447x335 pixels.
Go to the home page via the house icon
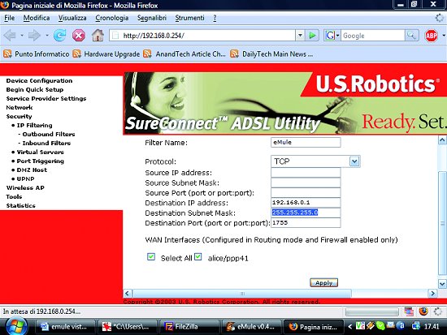(x=98, y=36)
